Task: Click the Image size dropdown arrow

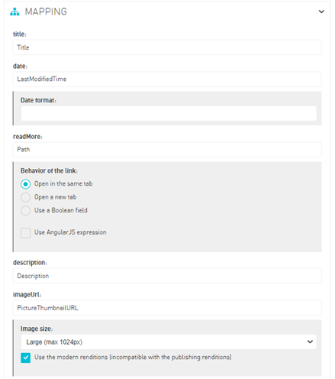Action: point(310,342)
